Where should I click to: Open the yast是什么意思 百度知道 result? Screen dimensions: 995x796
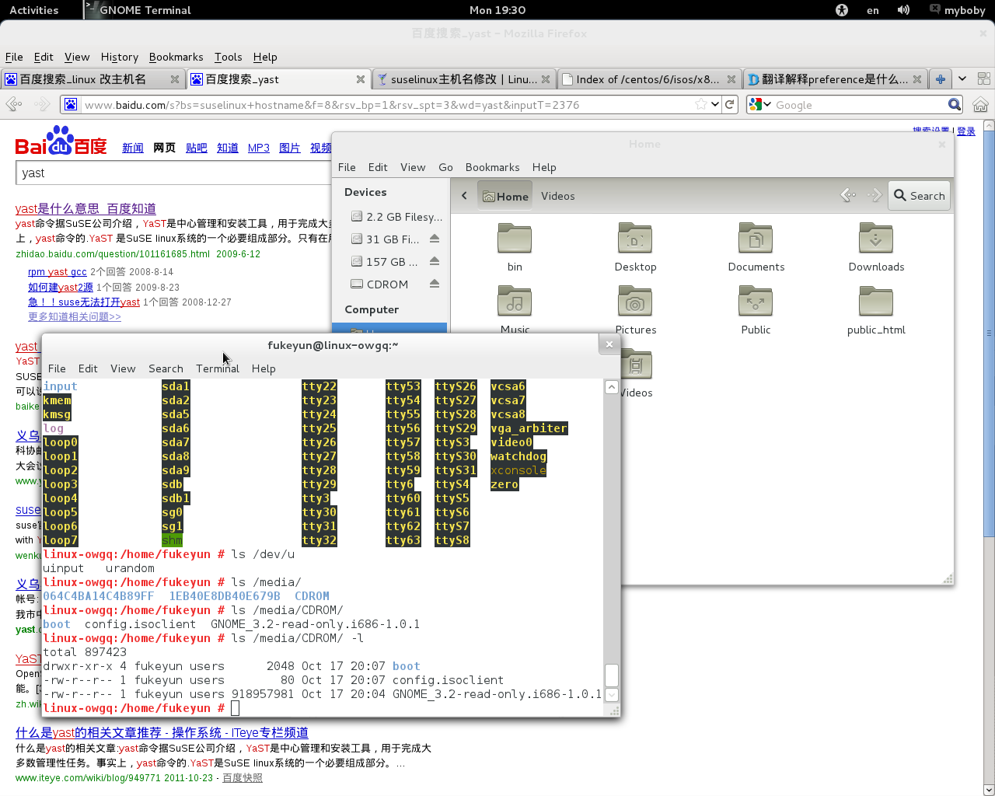[x=86, y=208]
